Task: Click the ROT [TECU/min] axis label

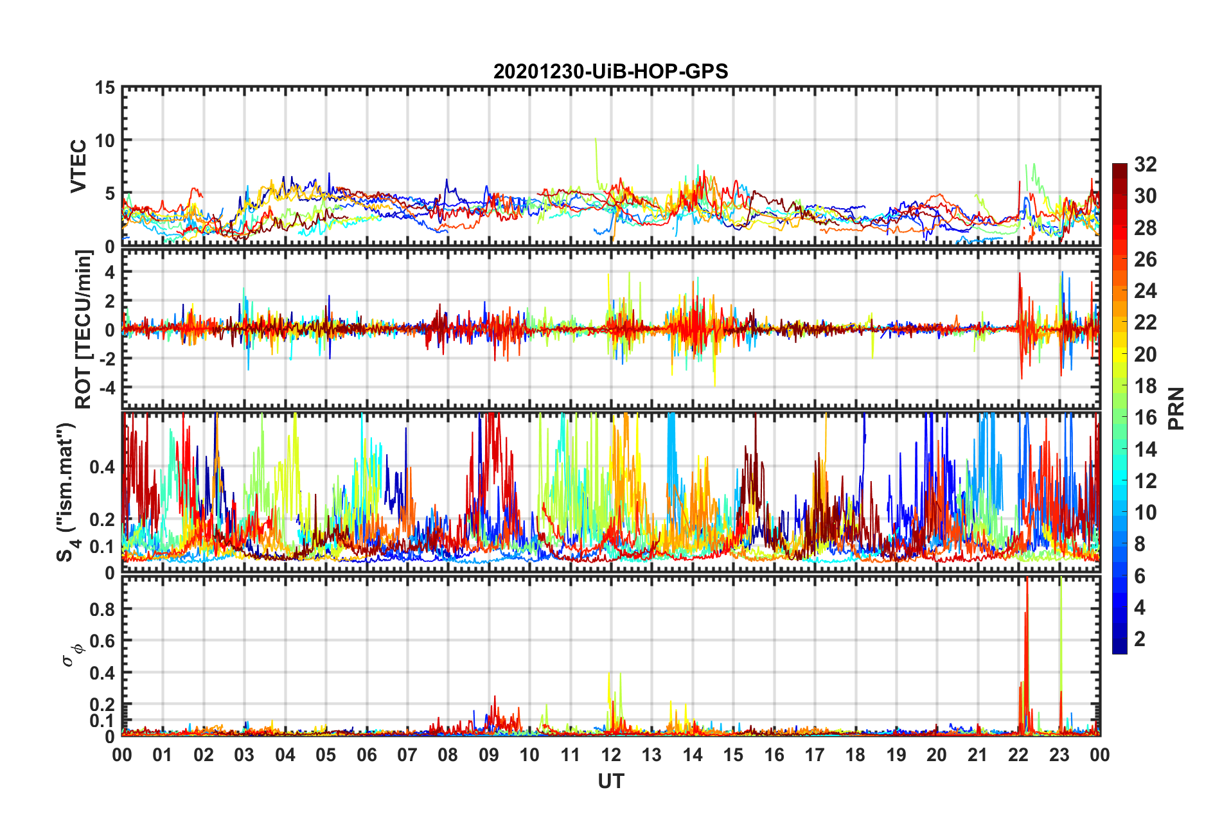Action: 84,329
